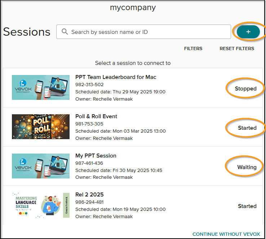Click the magnifier icon in search box
This screenshot has width=266, height=239.
pyautogui.click(x=65, y=32)
